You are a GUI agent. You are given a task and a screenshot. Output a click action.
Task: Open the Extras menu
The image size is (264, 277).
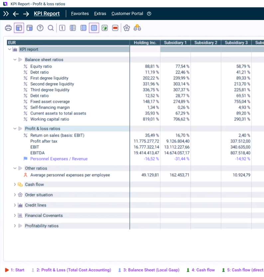tap(100, 14)
